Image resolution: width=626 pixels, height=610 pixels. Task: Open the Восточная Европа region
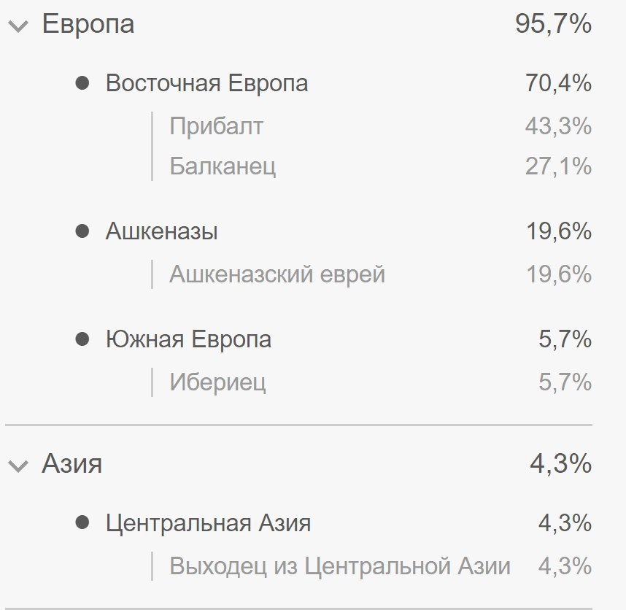[206, 83]
